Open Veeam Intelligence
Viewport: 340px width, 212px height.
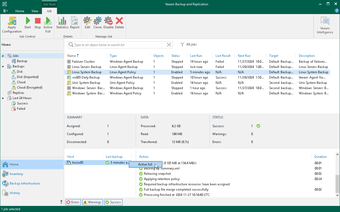(325, 26)
